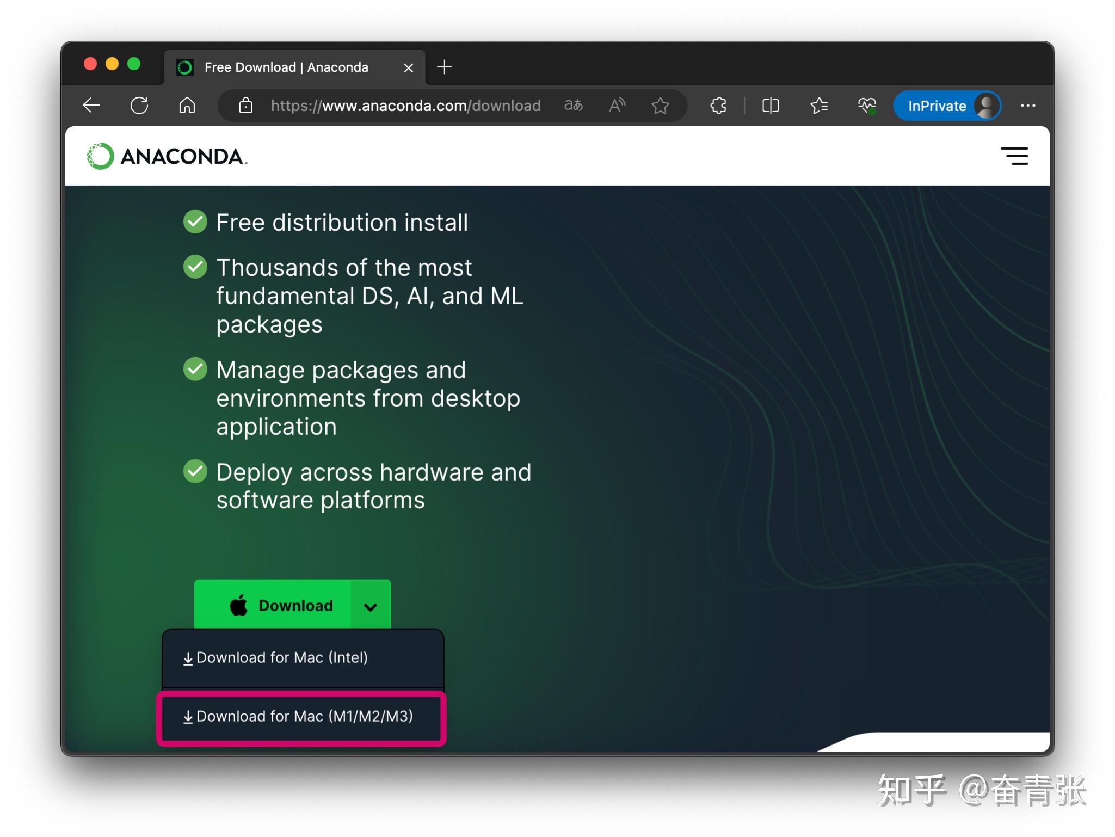Close the Free Download Anaconda tab
Screen dimensions: 1115x837
[408, 67]
